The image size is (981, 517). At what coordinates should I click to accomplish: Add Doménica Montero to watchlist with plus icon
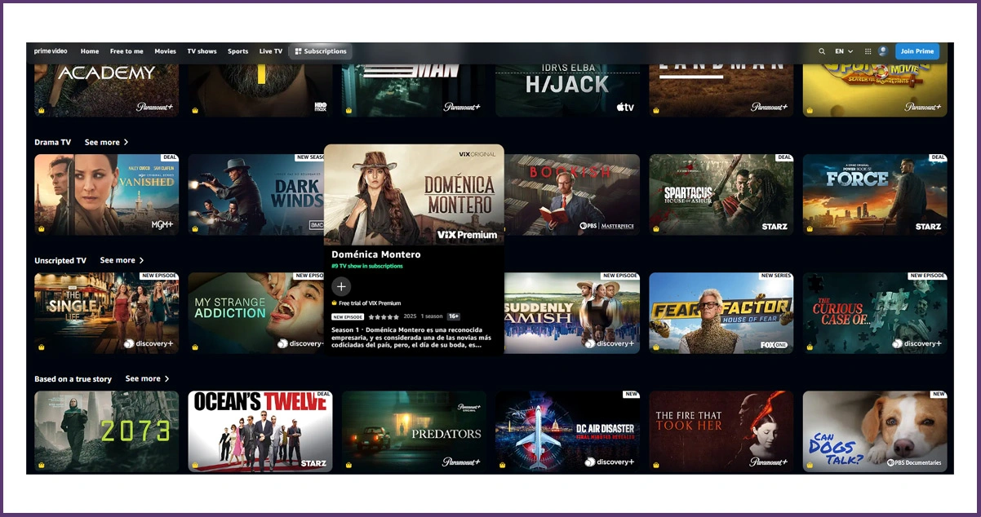(340, 286)
